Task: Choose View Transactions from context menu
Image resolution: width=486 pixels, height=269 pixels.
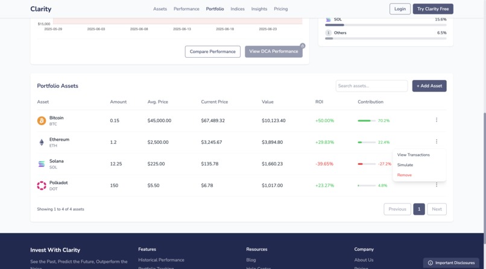Action: coord(413,155)
